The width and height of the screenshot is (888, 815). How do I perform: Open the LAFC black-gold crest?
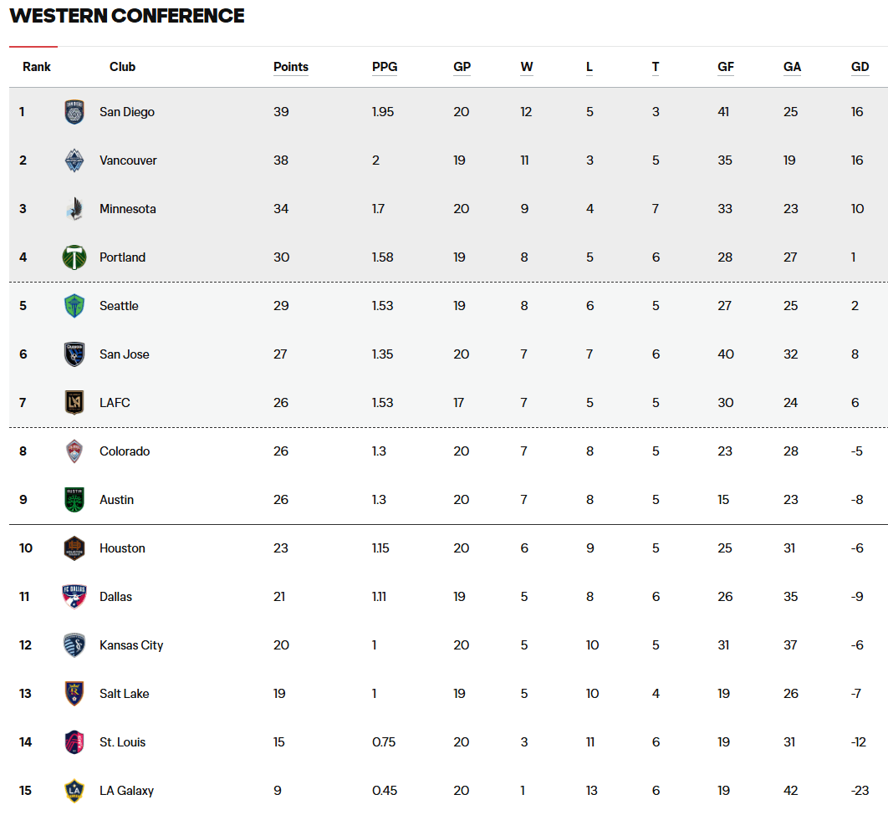[x=74, y=402]
